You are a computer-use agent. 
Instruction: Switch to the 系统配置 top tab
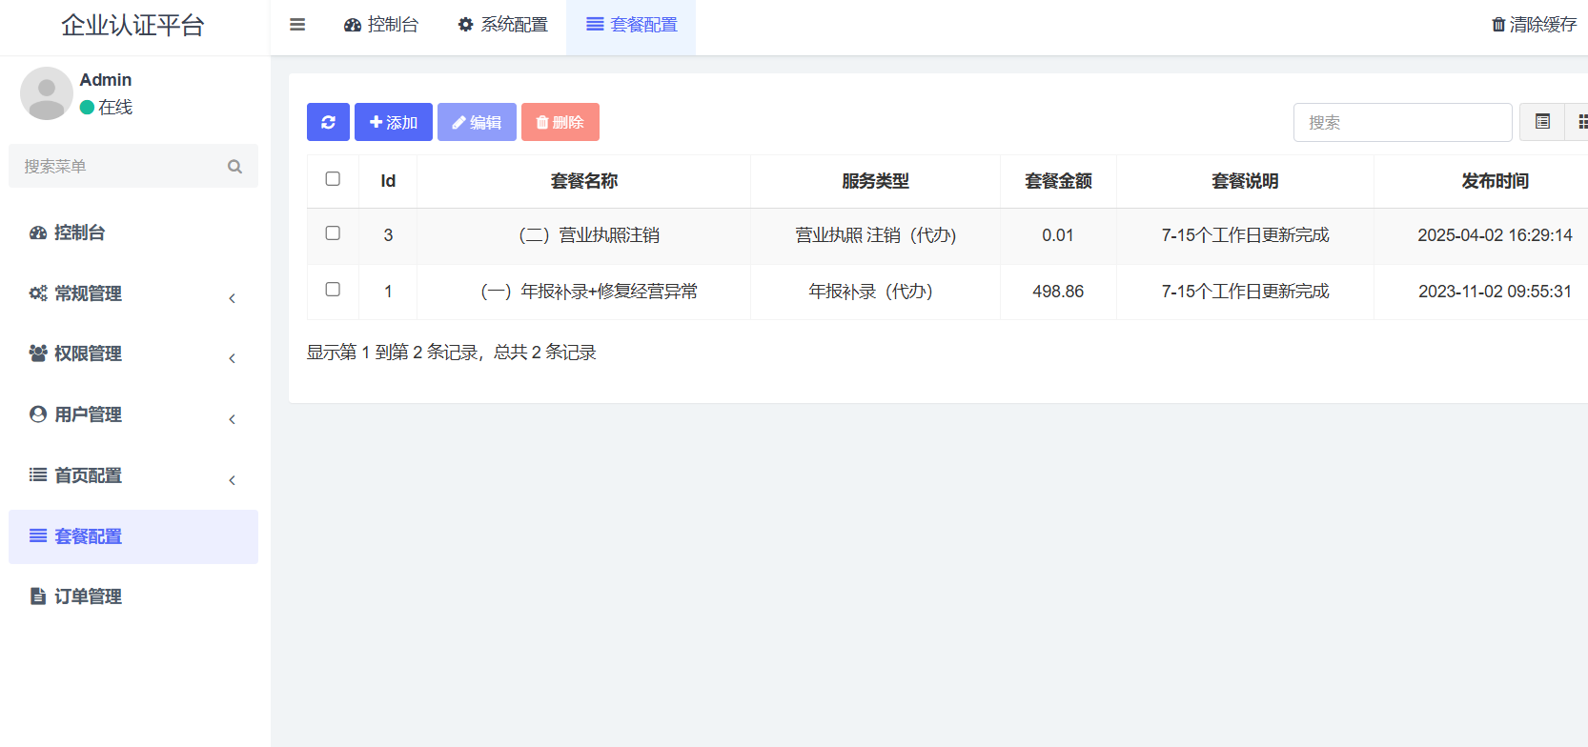tap(503, 25)
